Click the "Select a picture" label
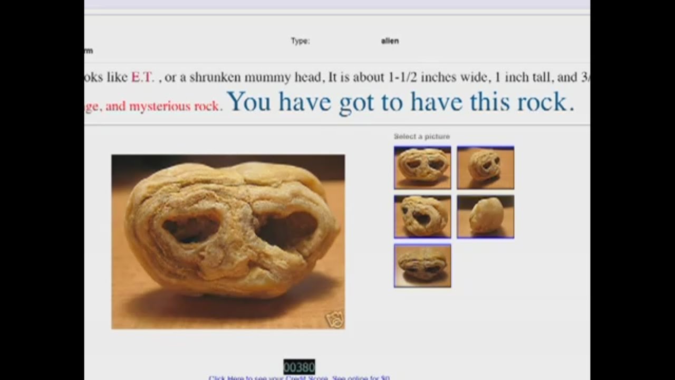 [422, 137]
